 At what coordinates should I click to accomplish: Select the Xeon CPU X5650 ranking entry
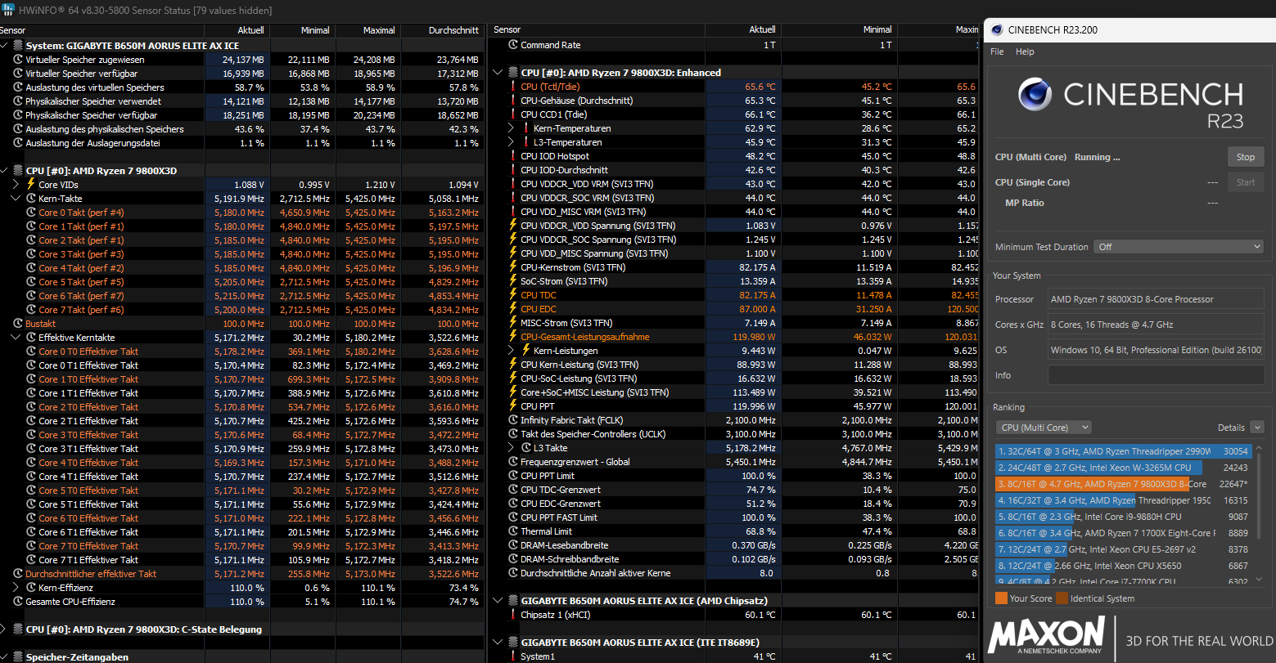point(1123,566)
